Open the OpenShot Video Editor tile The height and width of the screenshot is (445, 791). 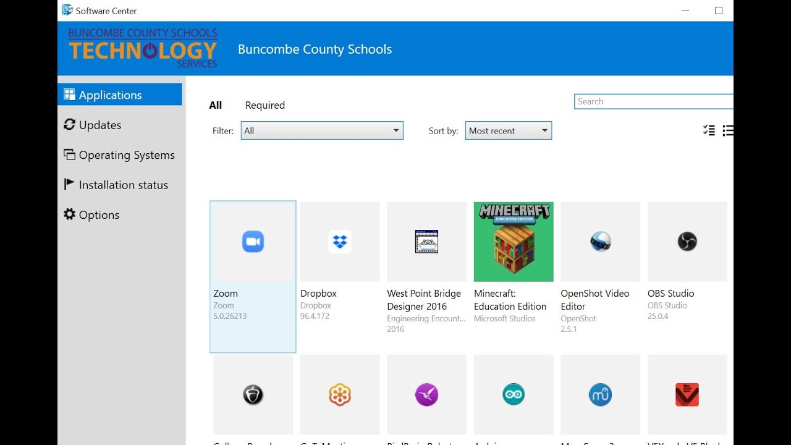601,277
